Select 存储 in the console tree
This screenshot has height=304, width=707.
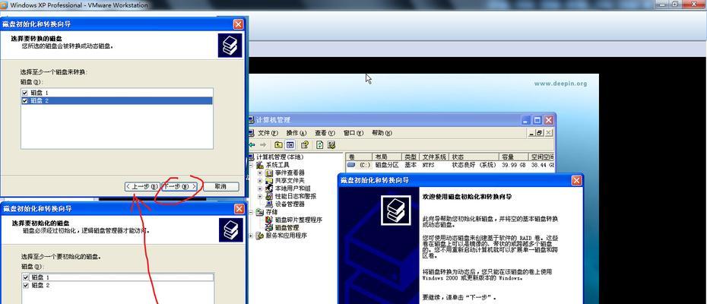coord(272,212)
